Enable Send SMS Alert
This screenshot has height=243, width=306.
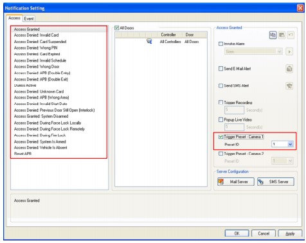click(x=221, y=85)
